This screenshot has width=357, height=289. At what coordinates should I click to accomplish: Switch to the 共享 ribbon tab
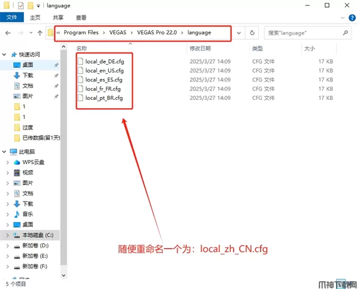[58, 17]
